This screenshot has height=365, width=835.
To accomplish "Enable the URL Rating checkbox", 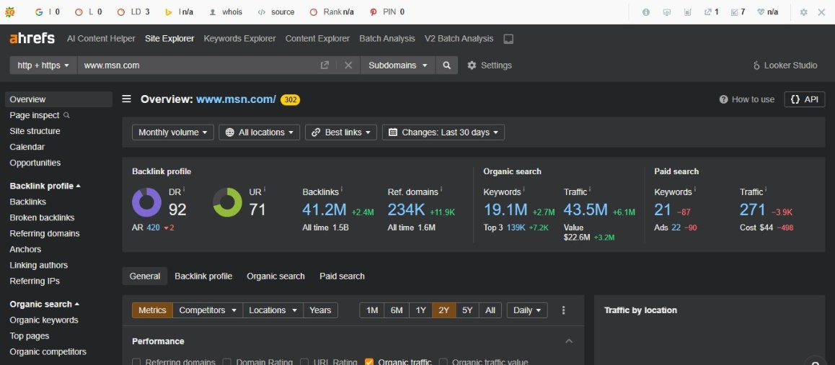I will click(304, 362).
